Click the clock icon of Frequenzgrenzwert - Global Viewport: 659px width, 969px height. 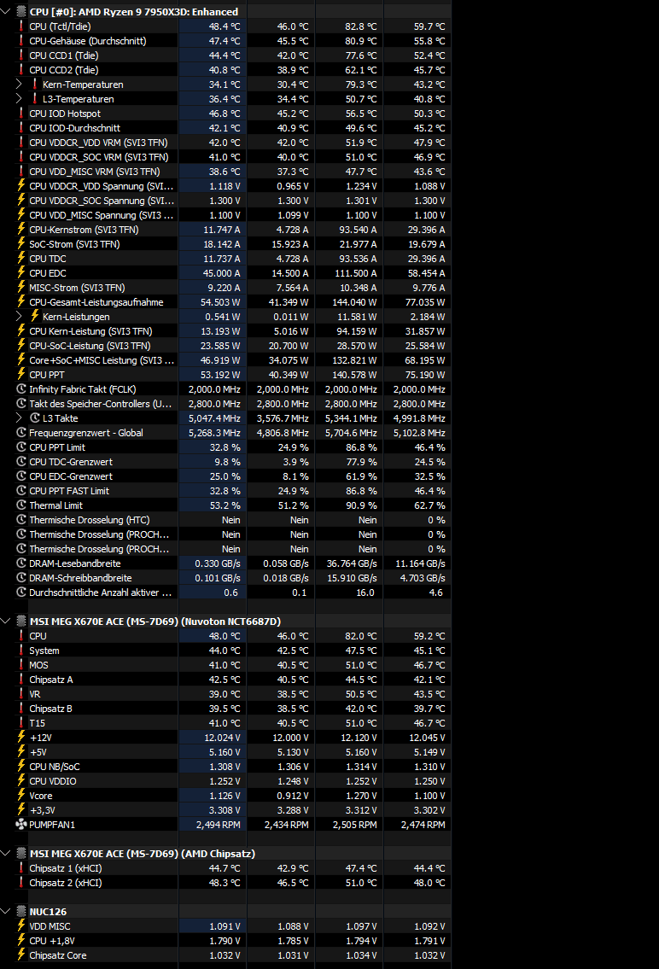pos(21,433)
